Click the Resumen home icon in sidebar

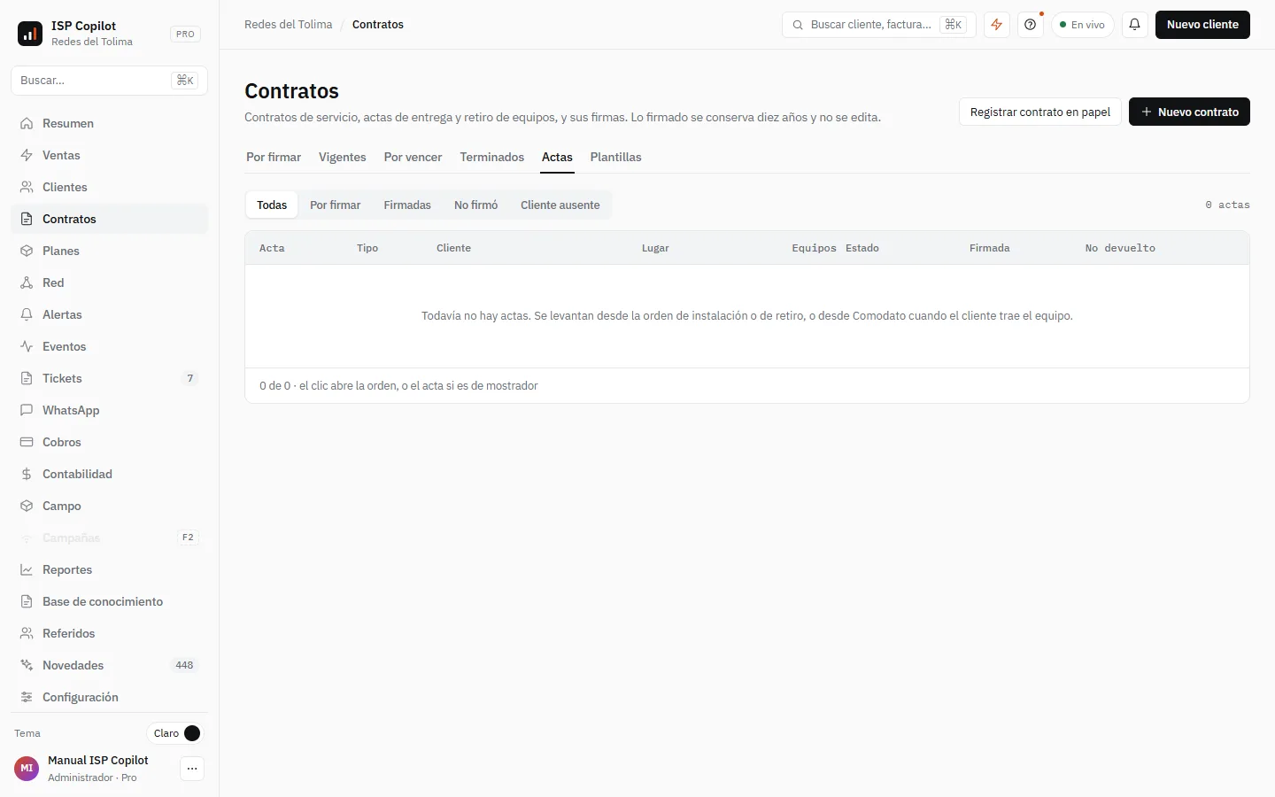click(x=27, y=124)
